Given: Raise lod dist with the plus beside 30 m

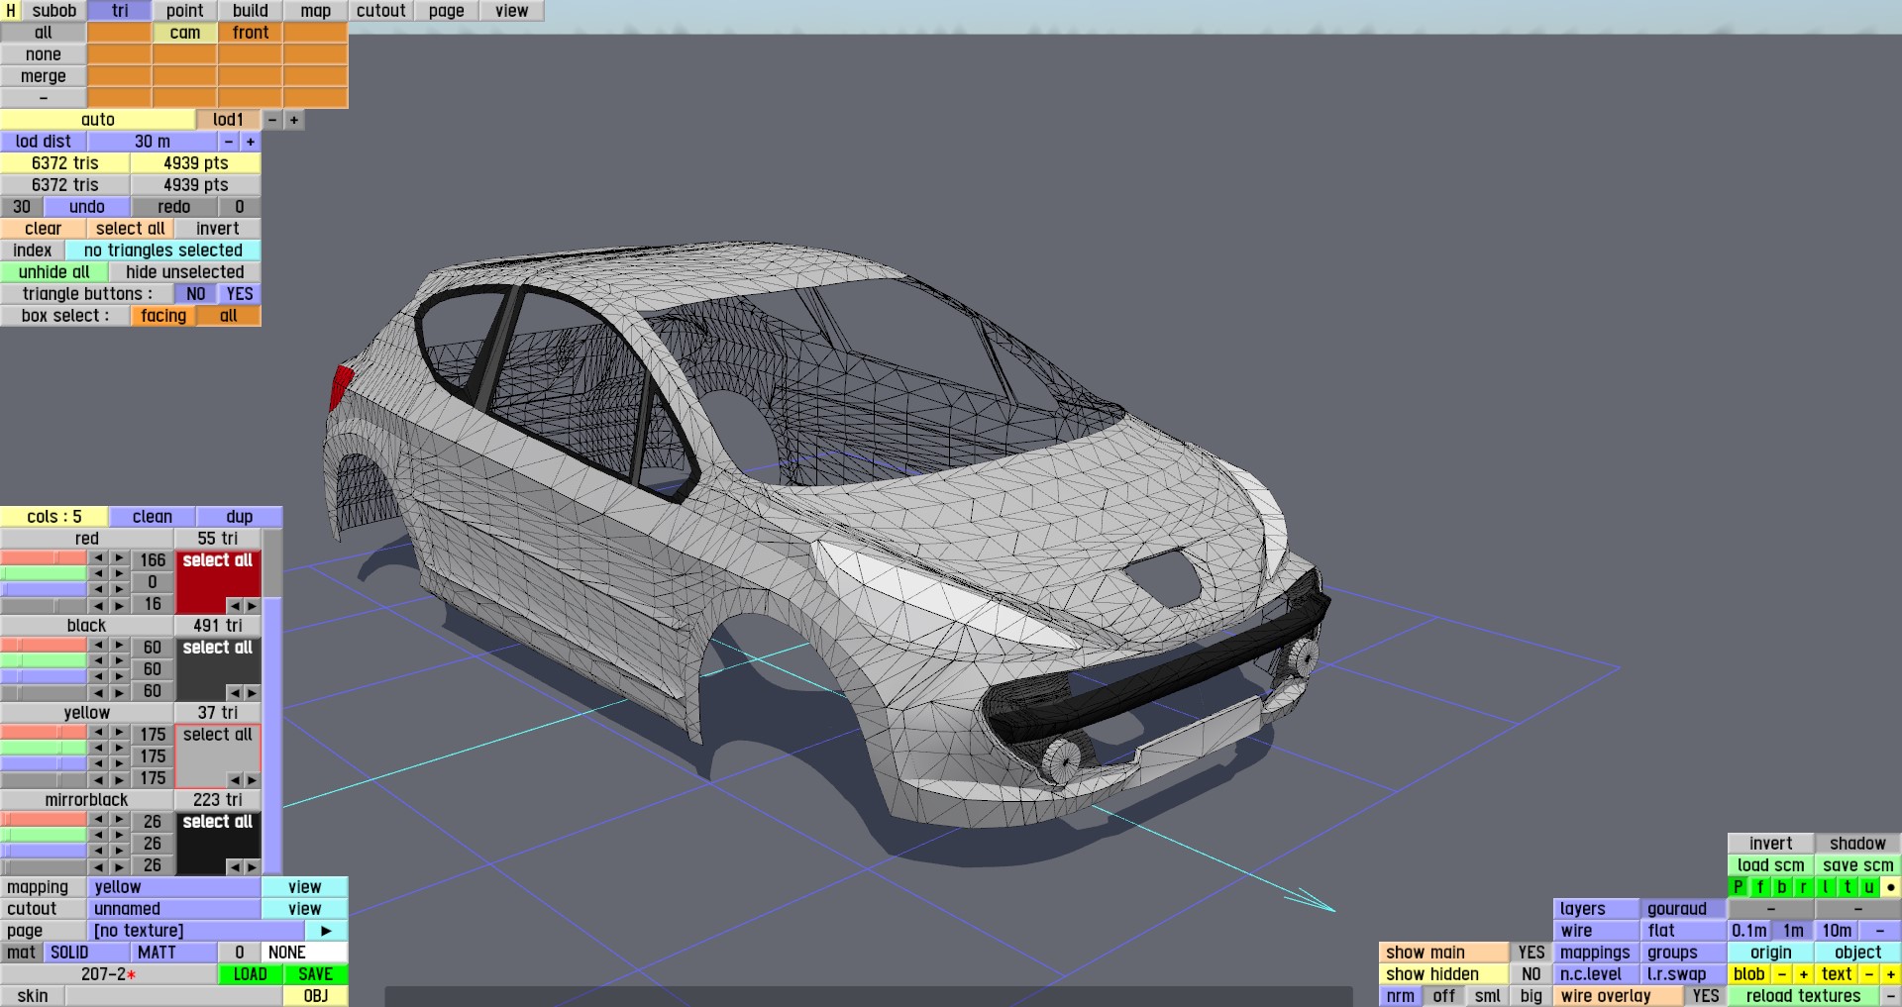Looking at the screenshot, I should click(x=251, y=142).
